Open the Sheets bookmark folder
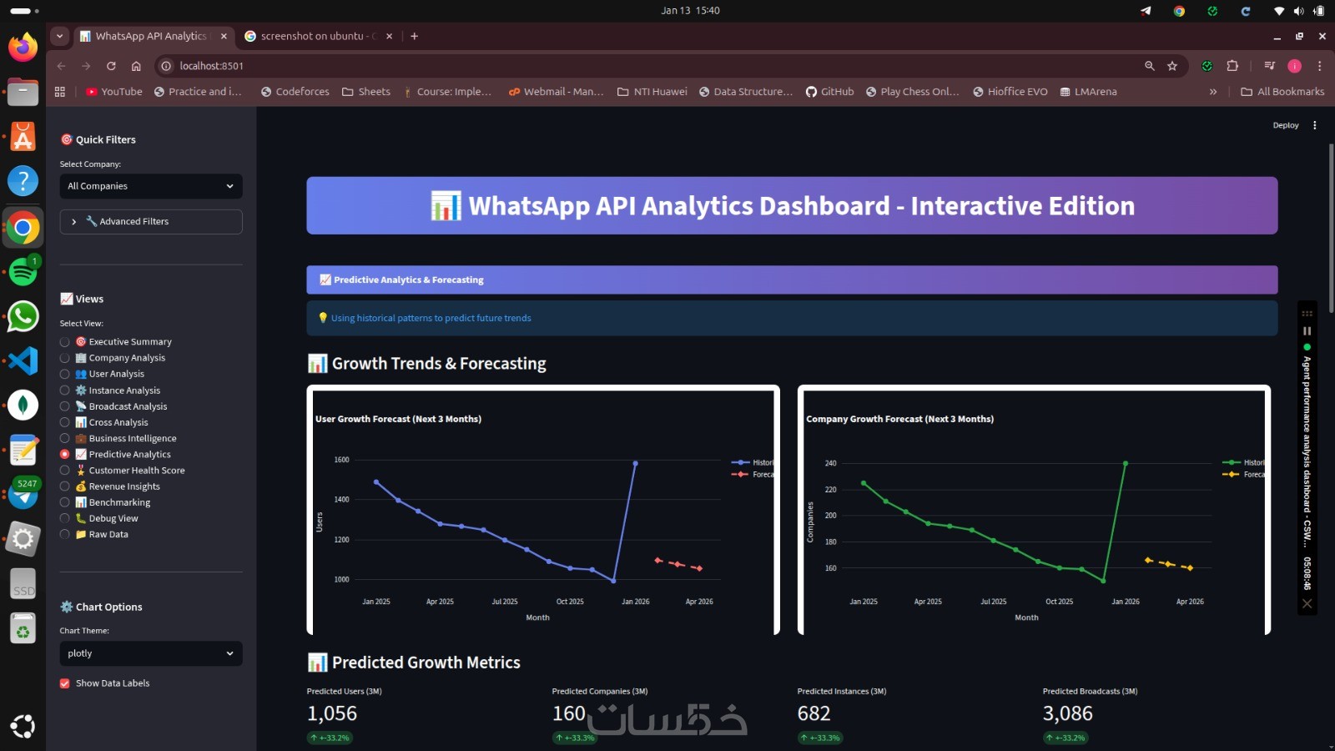1335x751 pixels. click(366, 92)
